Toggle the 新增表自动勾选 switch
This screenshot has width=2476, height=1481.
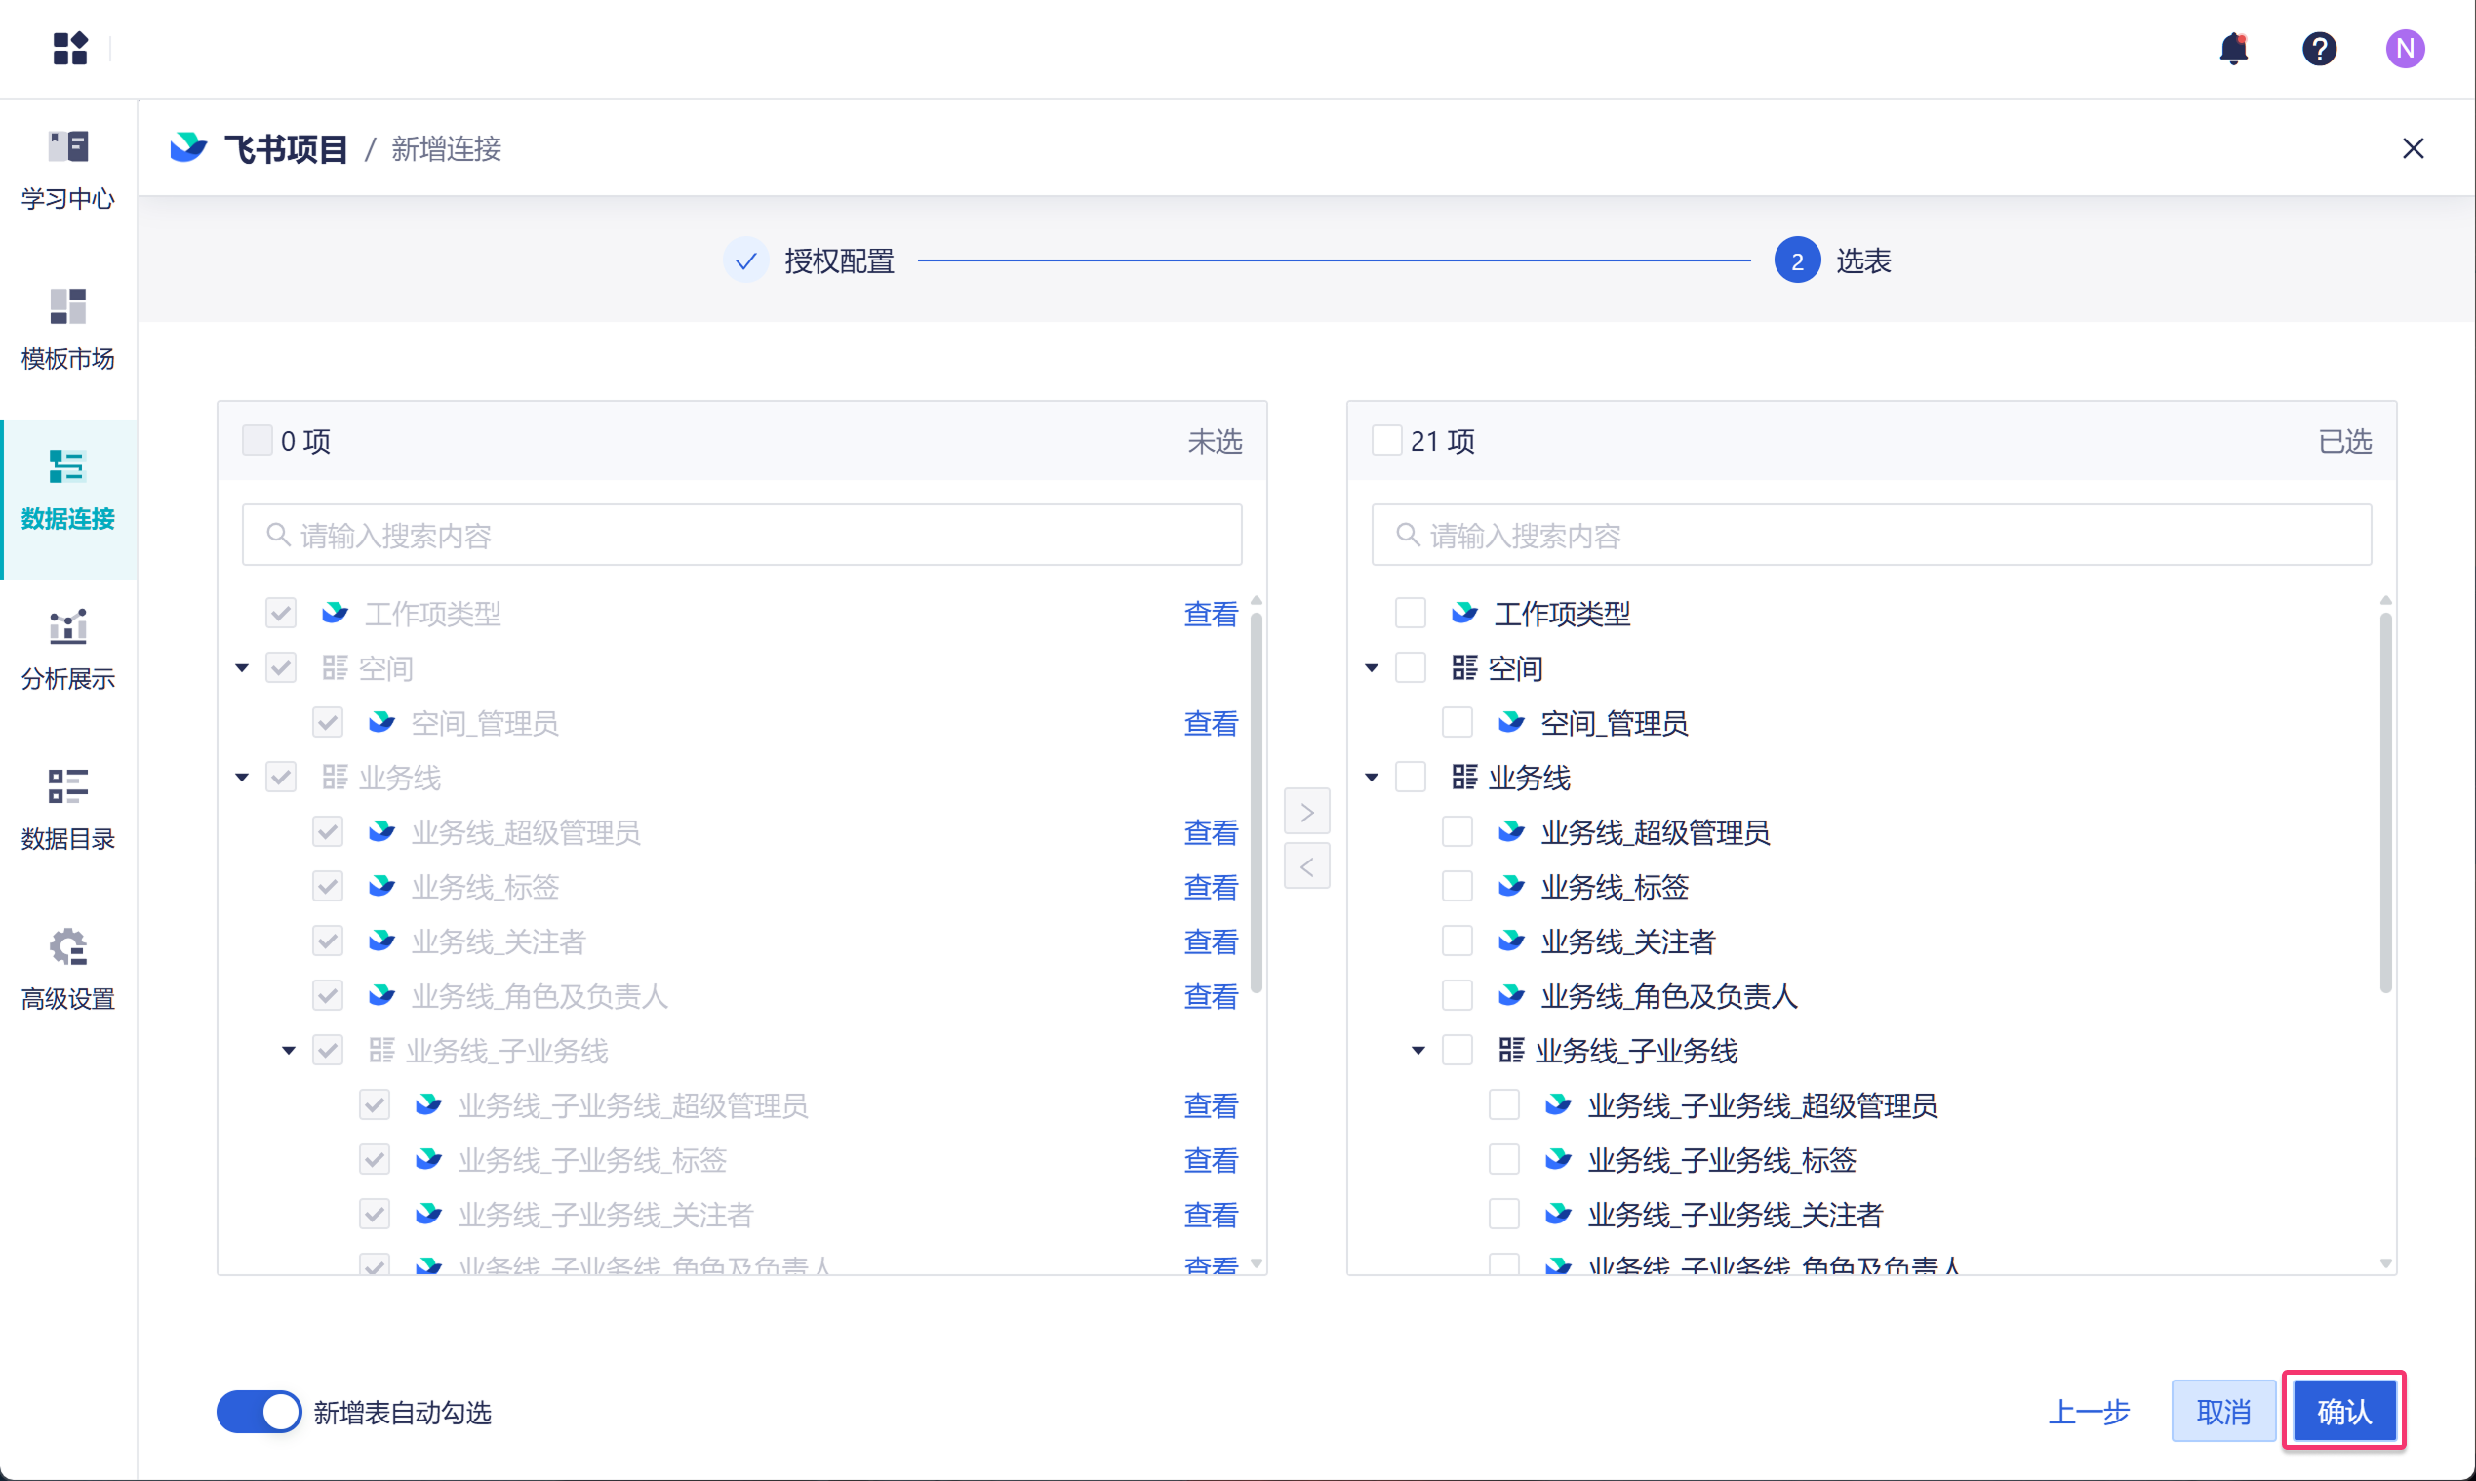[x=259, y=1411]
